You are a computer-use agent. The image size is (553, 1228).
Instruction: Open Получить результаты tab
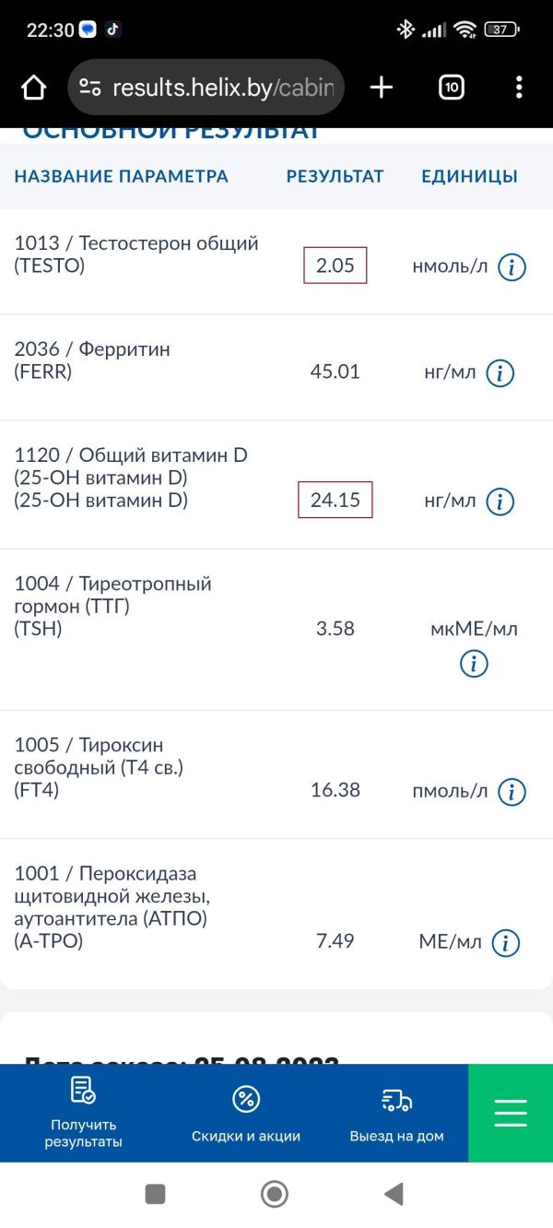(x=83, y=1113)
